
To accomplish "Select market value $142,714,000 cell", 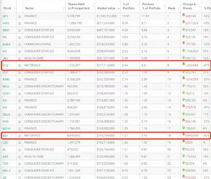I will click(x=105, y=143).
